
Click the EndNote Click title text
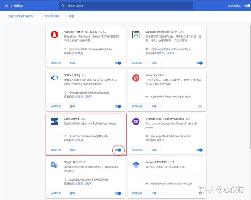point(165,119)
